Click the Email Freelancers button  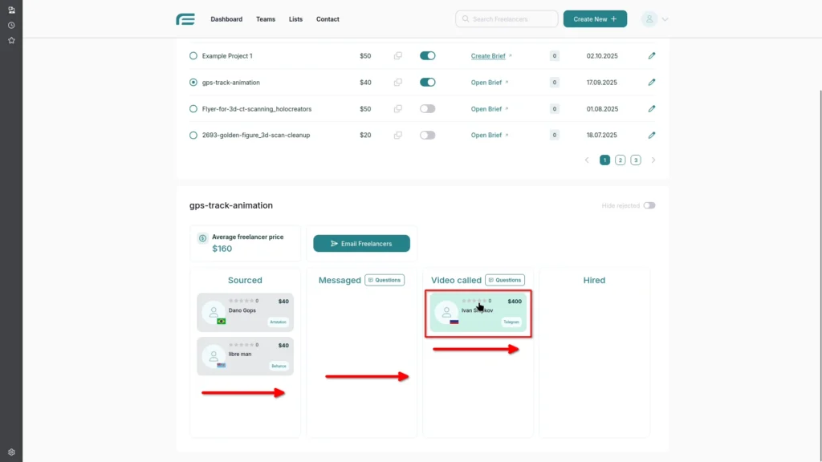(x=361, y=243)
